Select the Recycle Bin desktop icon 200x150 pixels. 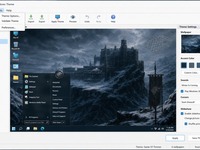[x=16, y=46]
